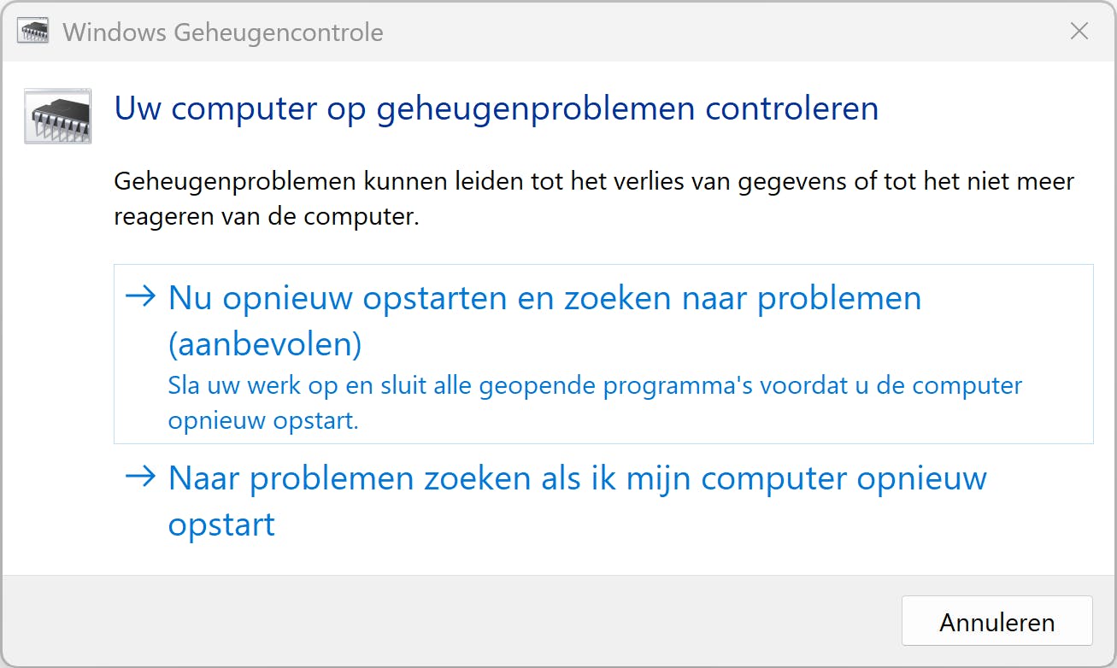Click the arrow icon before "Nu opnieuw opstarten"
The width and height of the screenshot is (1117, 668).
(x=140, y=297)
